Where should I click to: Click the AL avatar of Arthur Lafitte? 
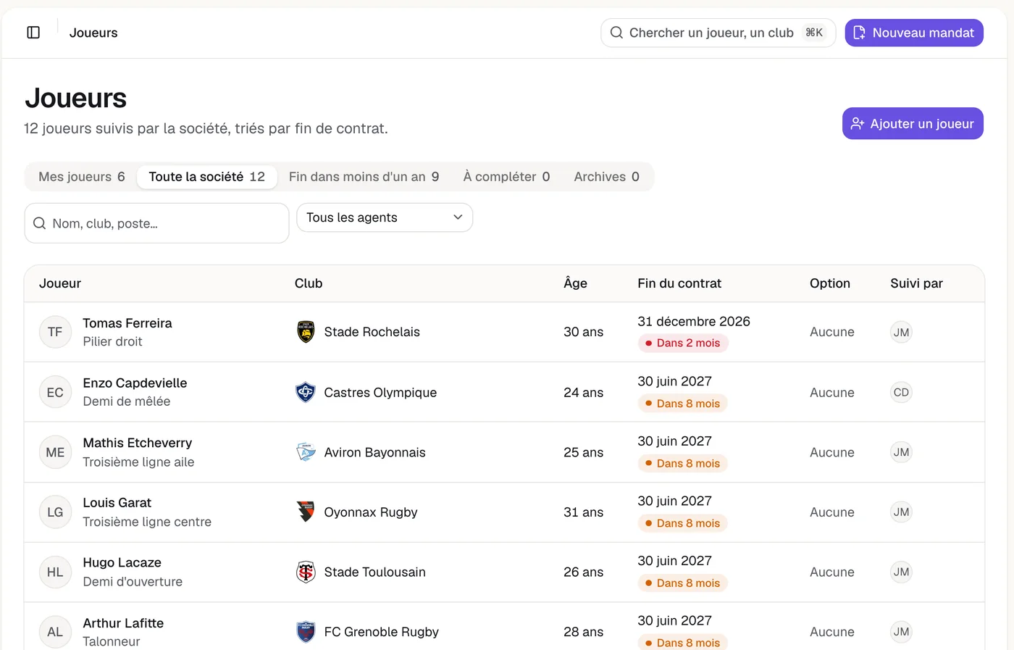coord(55,632)
